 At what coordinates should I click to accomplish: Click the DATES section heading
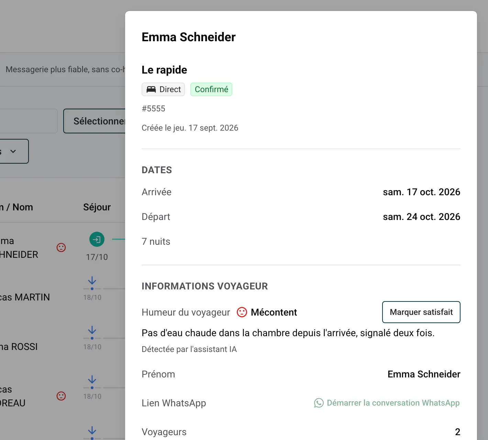157,170
